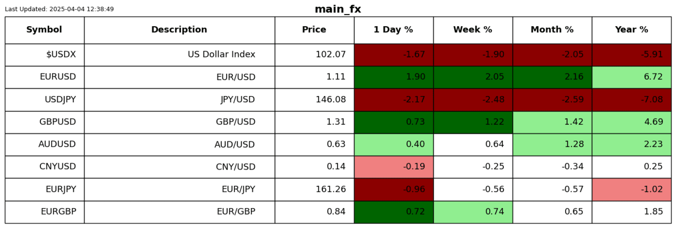This screenshot has height=228, width=676.
Task: Click the Symbol column header
Action: [44, 30]
